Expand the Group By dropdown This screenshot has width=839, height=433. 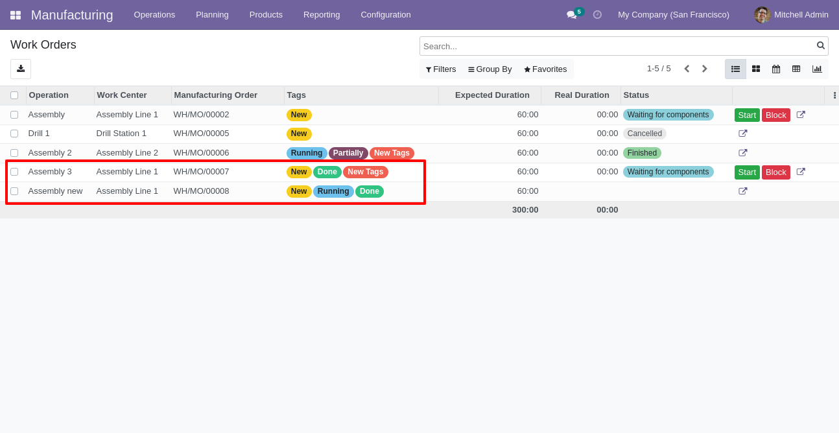pyautogui.click(x=490, y=69)
